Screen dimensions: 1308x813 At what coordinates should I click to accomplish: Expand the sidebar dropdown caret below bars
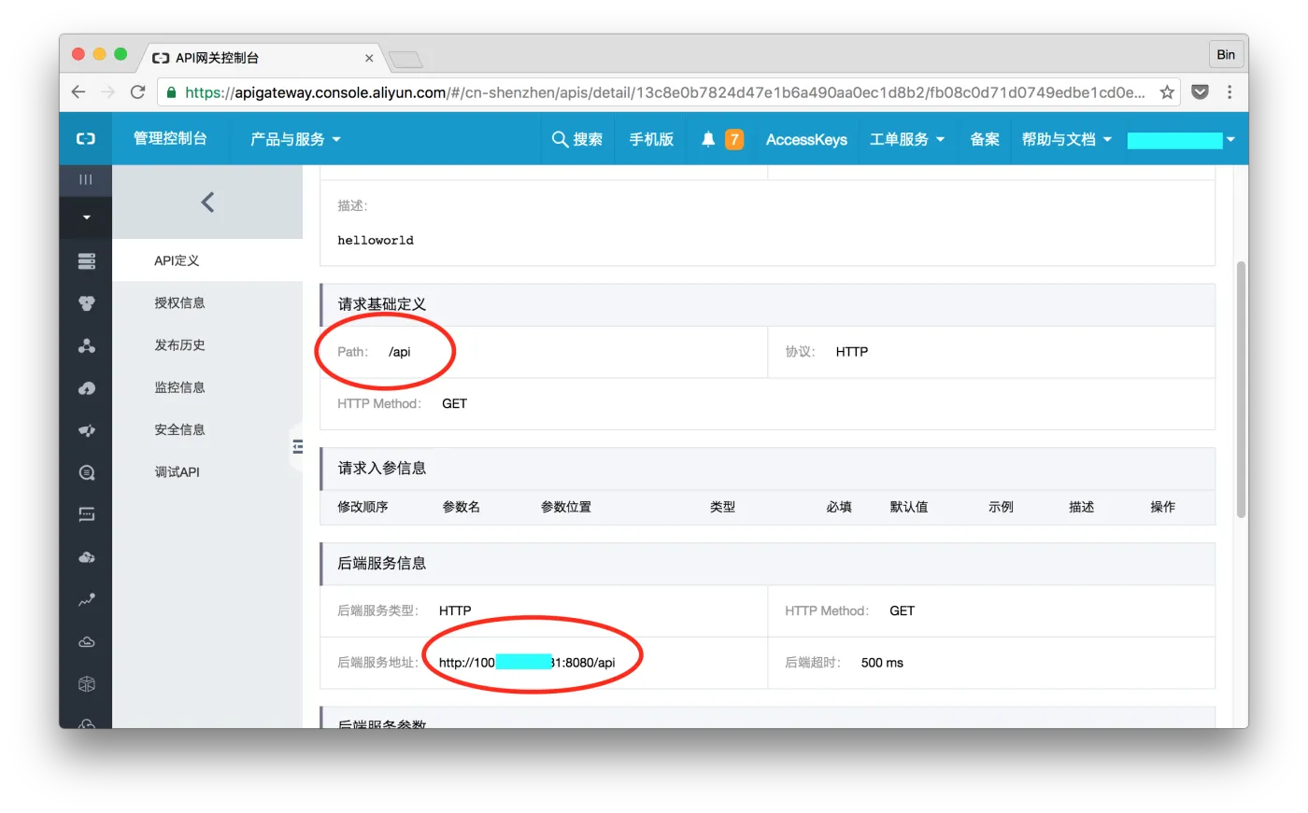[x=86, y=217]
